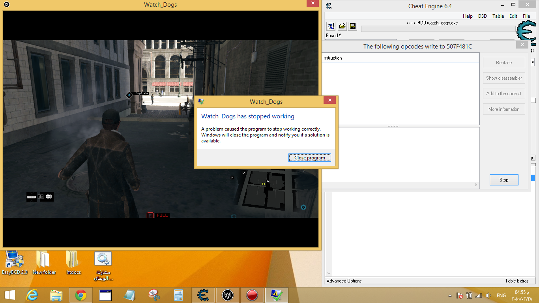The image size is (539, 303).
Task: Open the D3D menu
Action: tap(482, 16)
